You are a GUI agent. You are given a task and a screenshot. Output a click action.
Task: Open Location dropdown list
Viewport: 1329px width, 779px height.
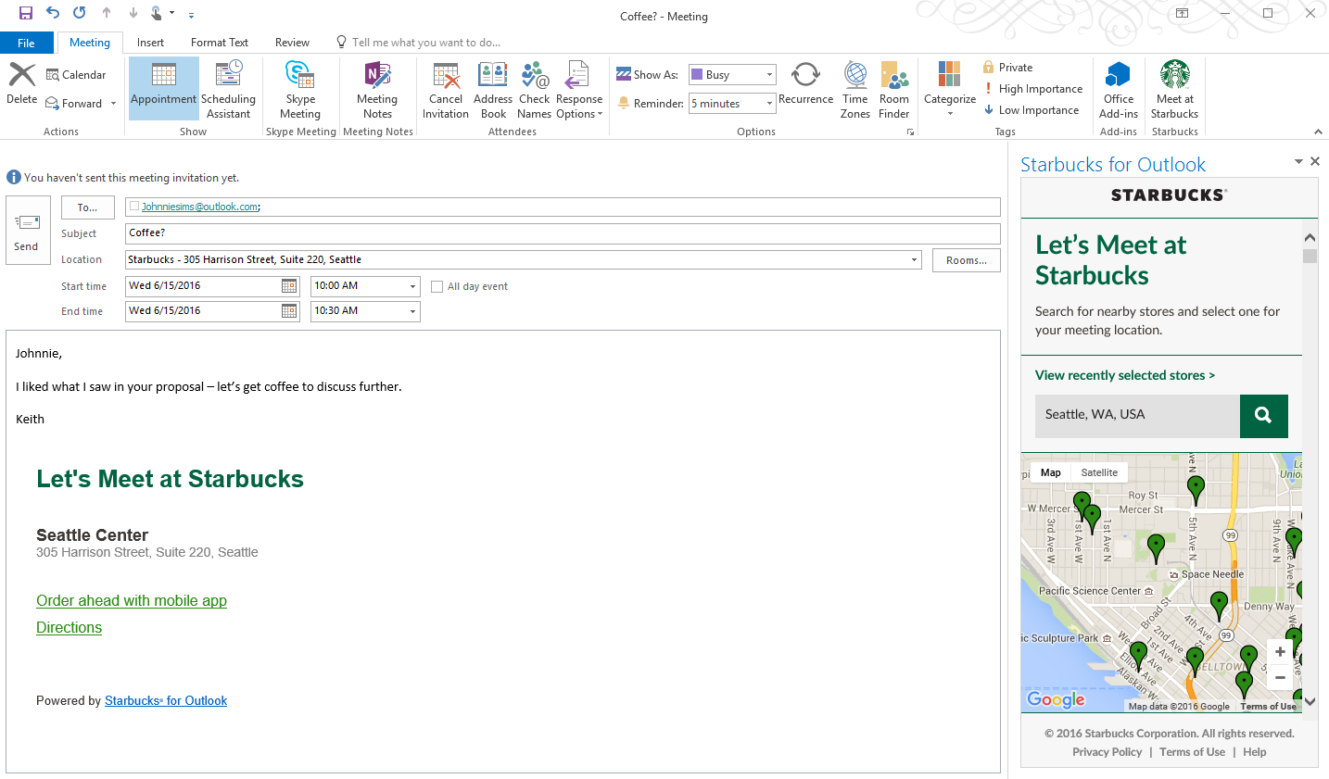(x=914, y=260)
